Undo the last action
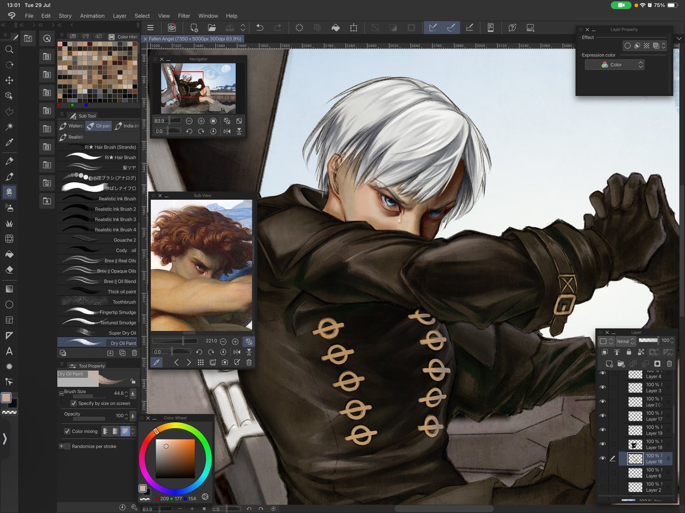The height and width of the screenshot is (513, 685). 260,27
